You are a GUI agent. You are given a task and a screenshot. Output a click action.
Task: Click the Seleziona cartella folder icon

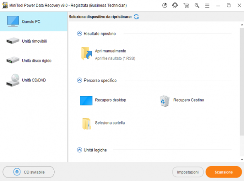tap(87, 124)
